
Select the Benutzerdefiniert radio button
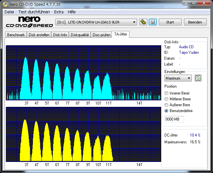click(166, 111)
